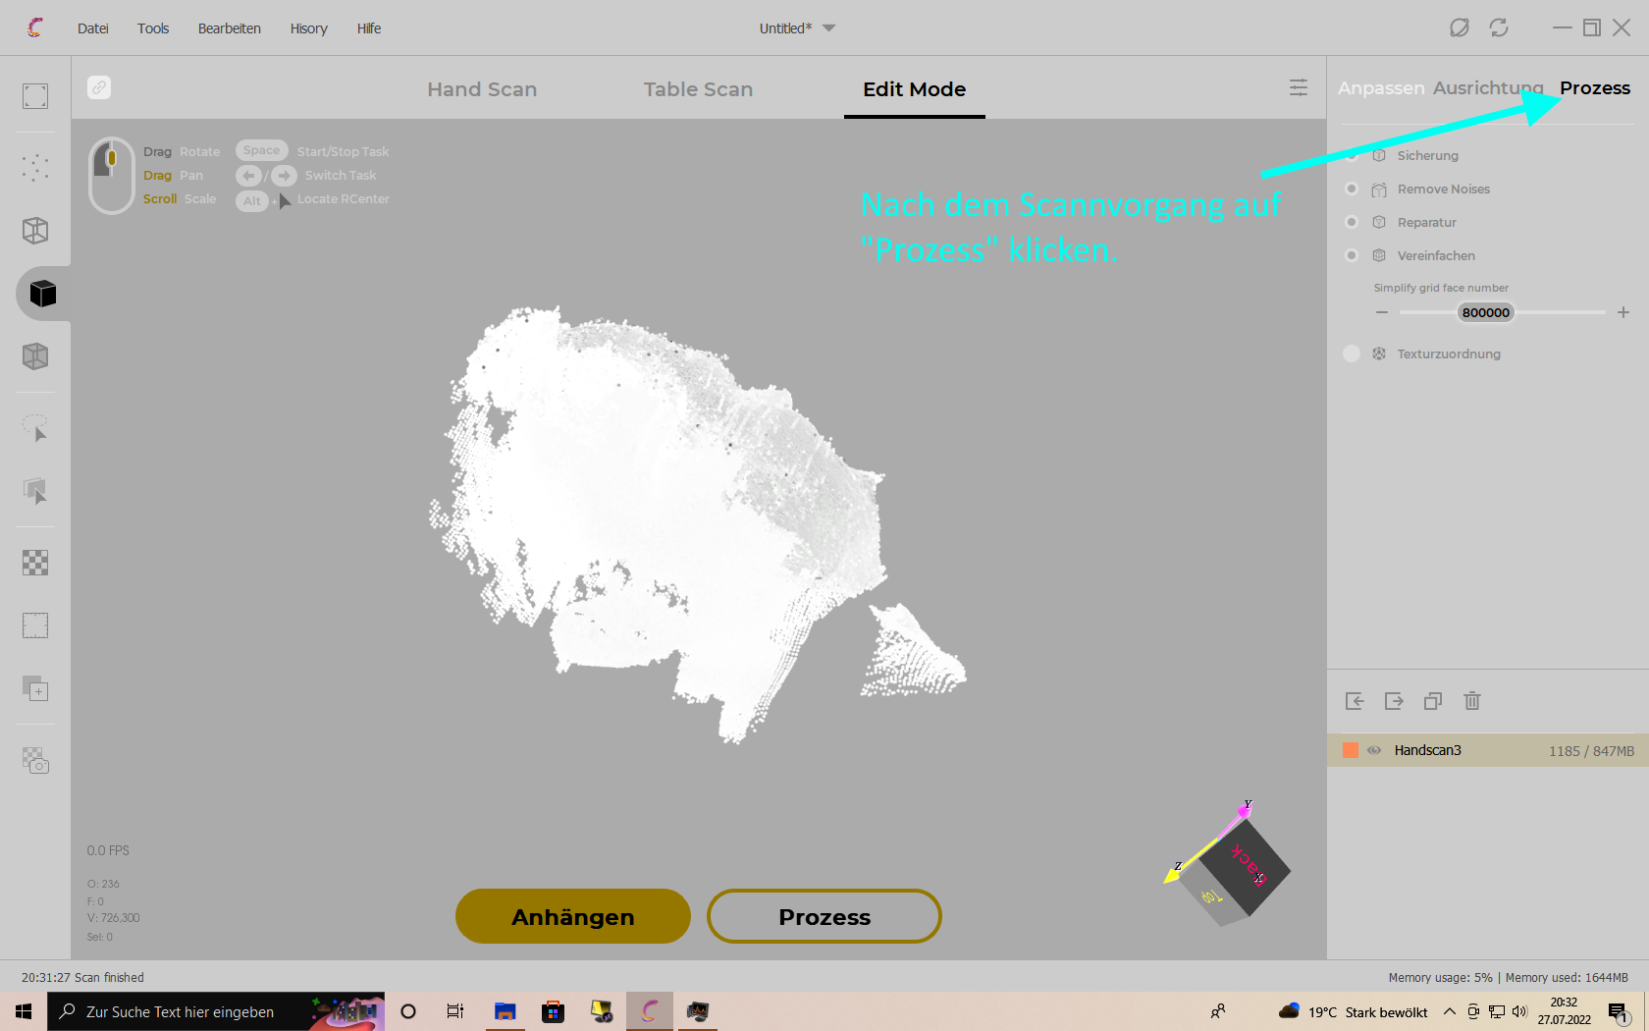Open the display settings sliders icon
Image resolution: width=1649 pixels, height=1031 pixels.
[x=1299, y=87]
